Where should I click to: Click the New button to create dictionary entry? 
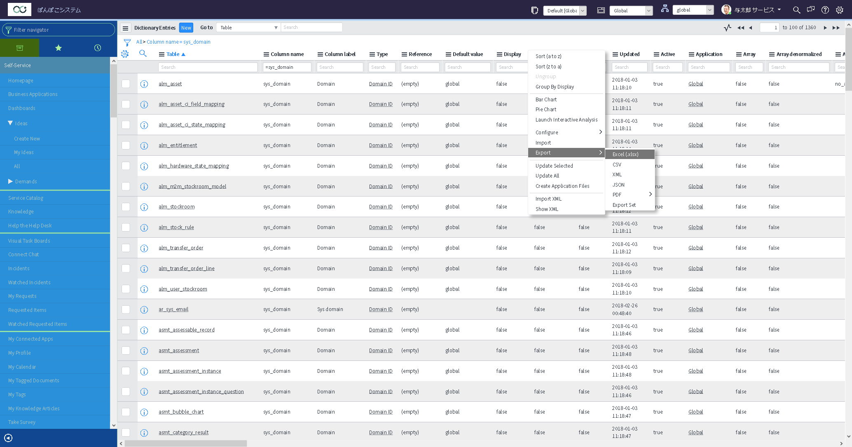[186, 27]
